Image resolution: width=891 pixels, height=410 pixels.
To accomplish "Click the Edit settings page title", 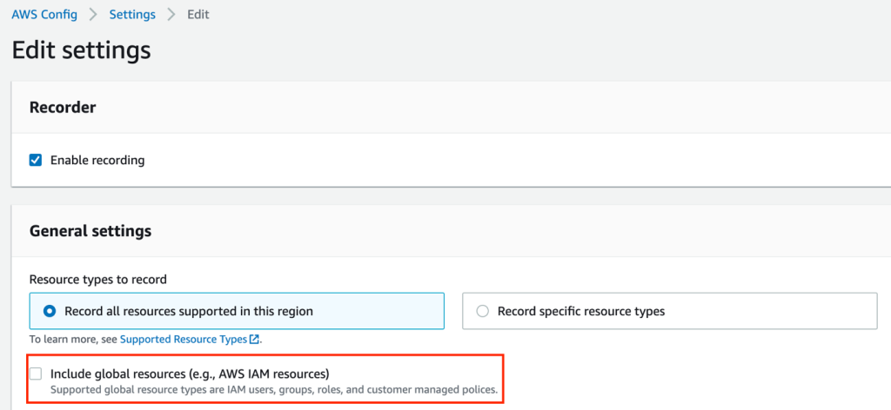I will coord(82,50).
